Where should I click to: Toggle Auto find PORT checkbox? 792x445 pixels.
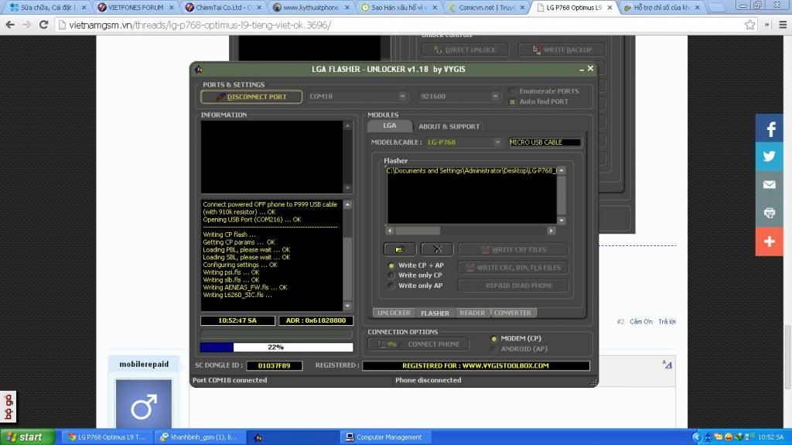pos(512,101)
